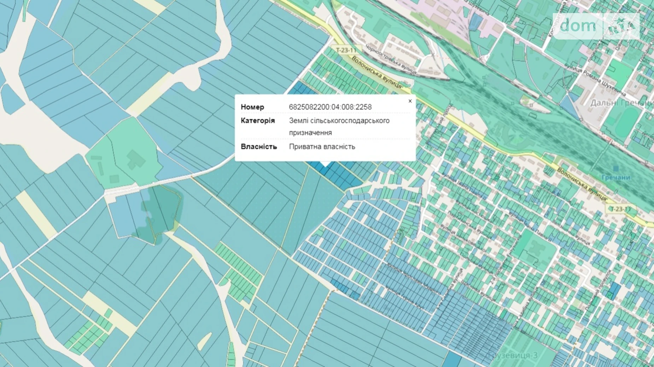This screenshot has width=654, height=367.
Task: Click the upper T-23-11 road shield
Action: (x=346, y=50)
